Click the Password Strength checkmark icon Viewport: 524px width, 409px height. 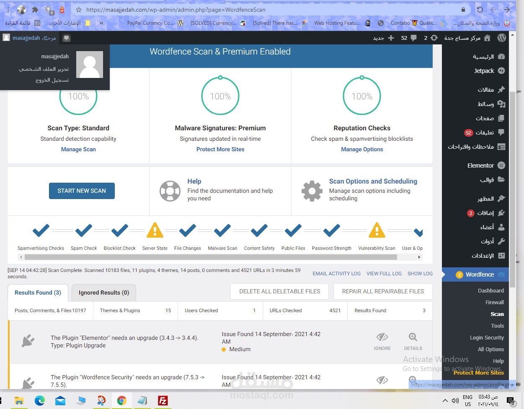pyautogui.click(x=332, y=230)
